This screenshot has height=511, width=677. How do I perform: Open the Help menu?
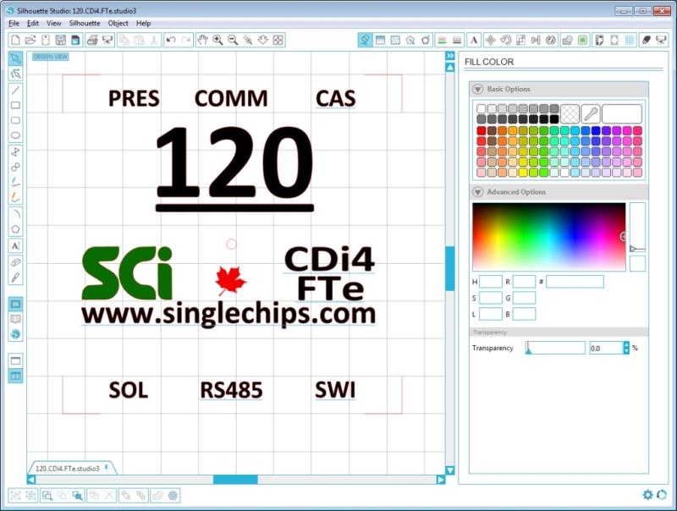pos(143,24)
